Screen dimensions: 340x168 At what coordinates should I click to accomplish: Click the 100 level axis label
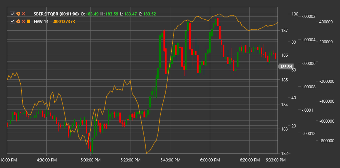(x=295, y=14)
